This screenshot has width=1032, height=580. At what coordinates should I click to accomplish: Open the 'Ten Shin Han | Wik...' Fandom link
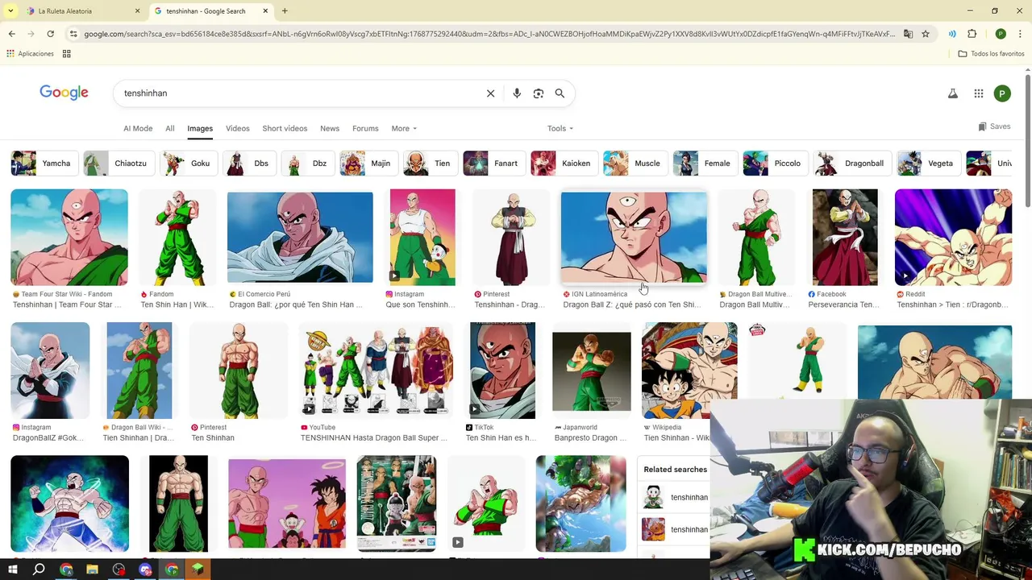tap(177, 304)
